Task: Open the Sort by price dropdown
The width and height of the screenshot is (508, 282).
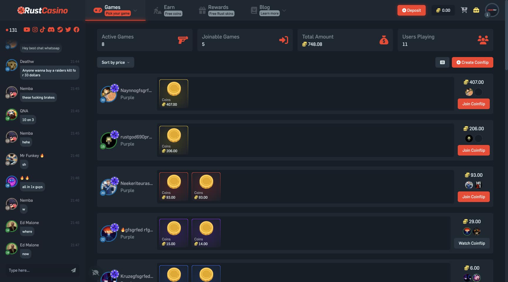Action: tap(116, 62)
